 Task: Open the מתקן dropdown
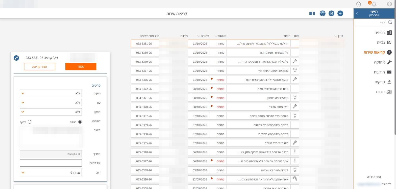click(x=51, y=112)
